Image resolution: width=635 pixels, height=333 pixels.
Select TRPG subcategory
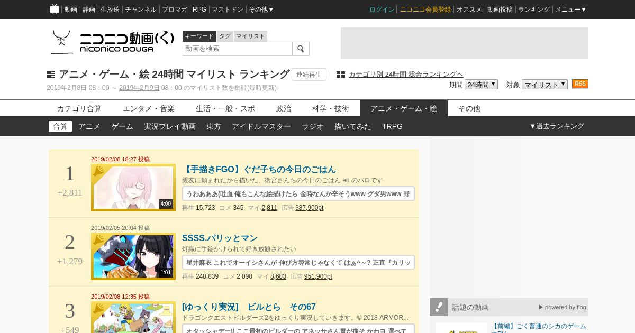[x=392, y=126]
